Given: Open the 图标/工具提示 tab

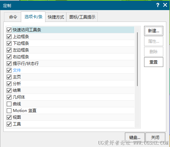Looking at the screenshot, I should click(82, 17).
